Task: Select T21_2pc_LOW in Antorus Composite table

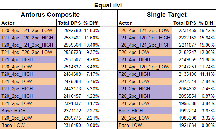Action: pos(28,103)
